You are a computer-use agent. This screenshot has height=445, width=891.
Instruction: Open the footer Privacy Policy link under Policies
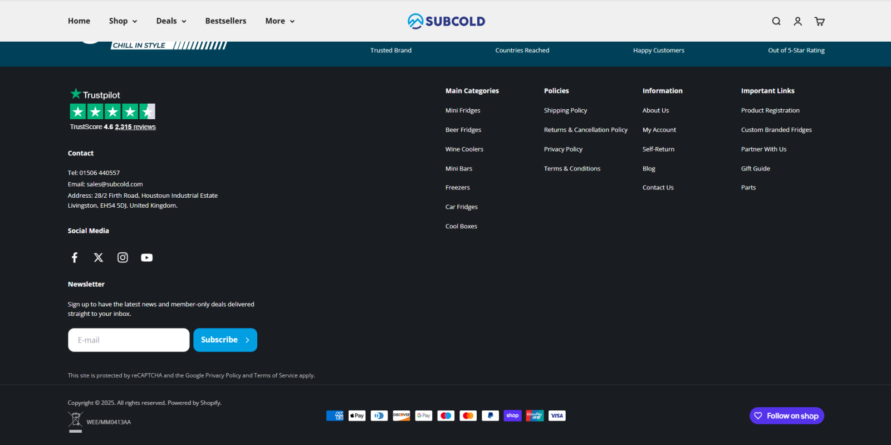coord(563,149)
